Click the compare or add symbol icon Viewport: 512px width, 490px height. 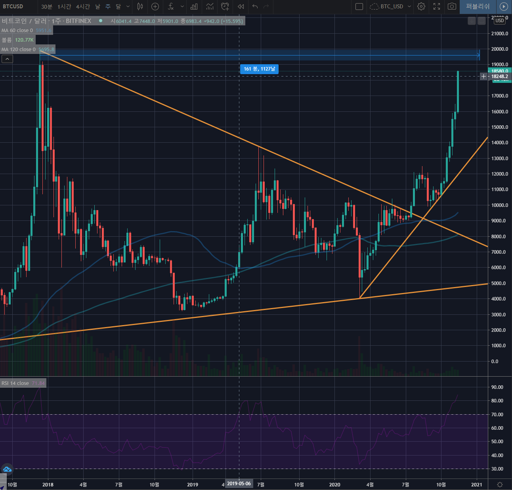click(155, 6)
